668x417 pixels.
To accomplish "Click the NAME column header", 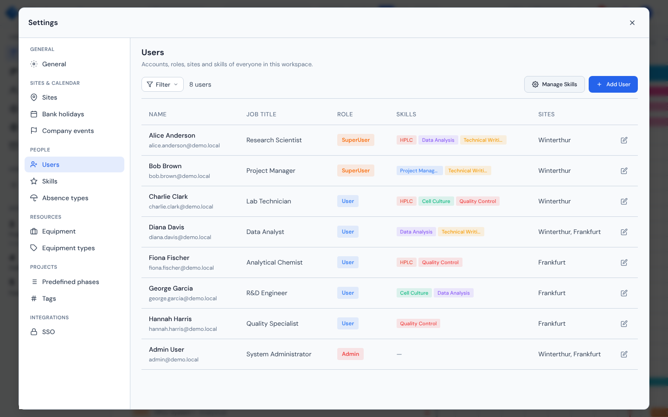I will 158,114.
